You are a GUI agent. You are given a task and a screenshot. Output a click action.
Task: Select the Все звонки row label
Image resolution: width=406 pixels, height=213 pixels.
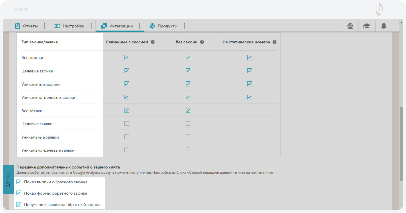click(32, 58)
